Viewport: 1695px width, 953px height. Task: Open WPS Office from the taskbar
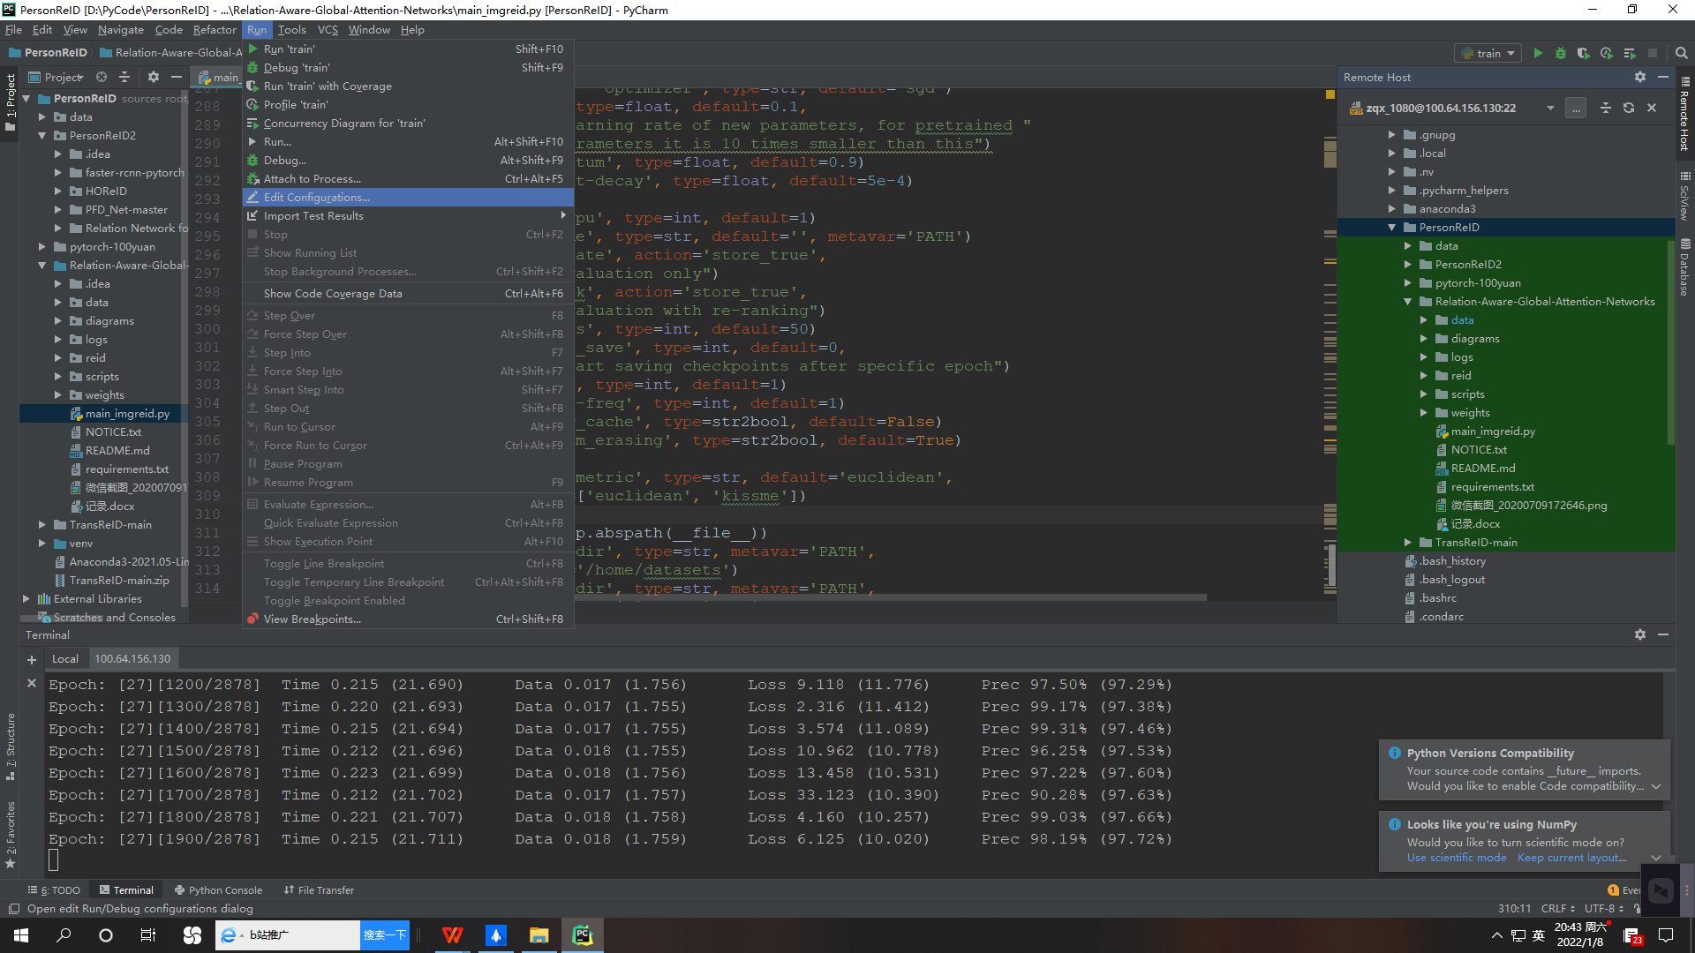coord(453,935)
